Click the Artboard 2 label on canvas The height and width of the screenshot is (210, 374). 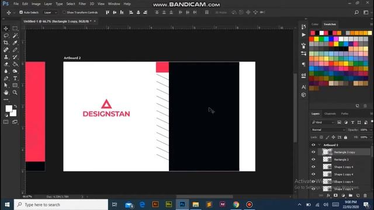(x=72, y=58)
